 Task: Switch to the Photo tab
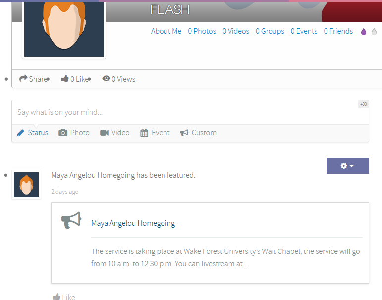point(74,133)
